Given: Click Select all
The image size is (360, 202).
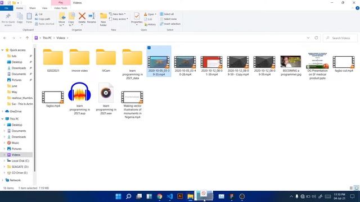Looking at the screenshot, I should pyautogui.click(x=166, y=14).
